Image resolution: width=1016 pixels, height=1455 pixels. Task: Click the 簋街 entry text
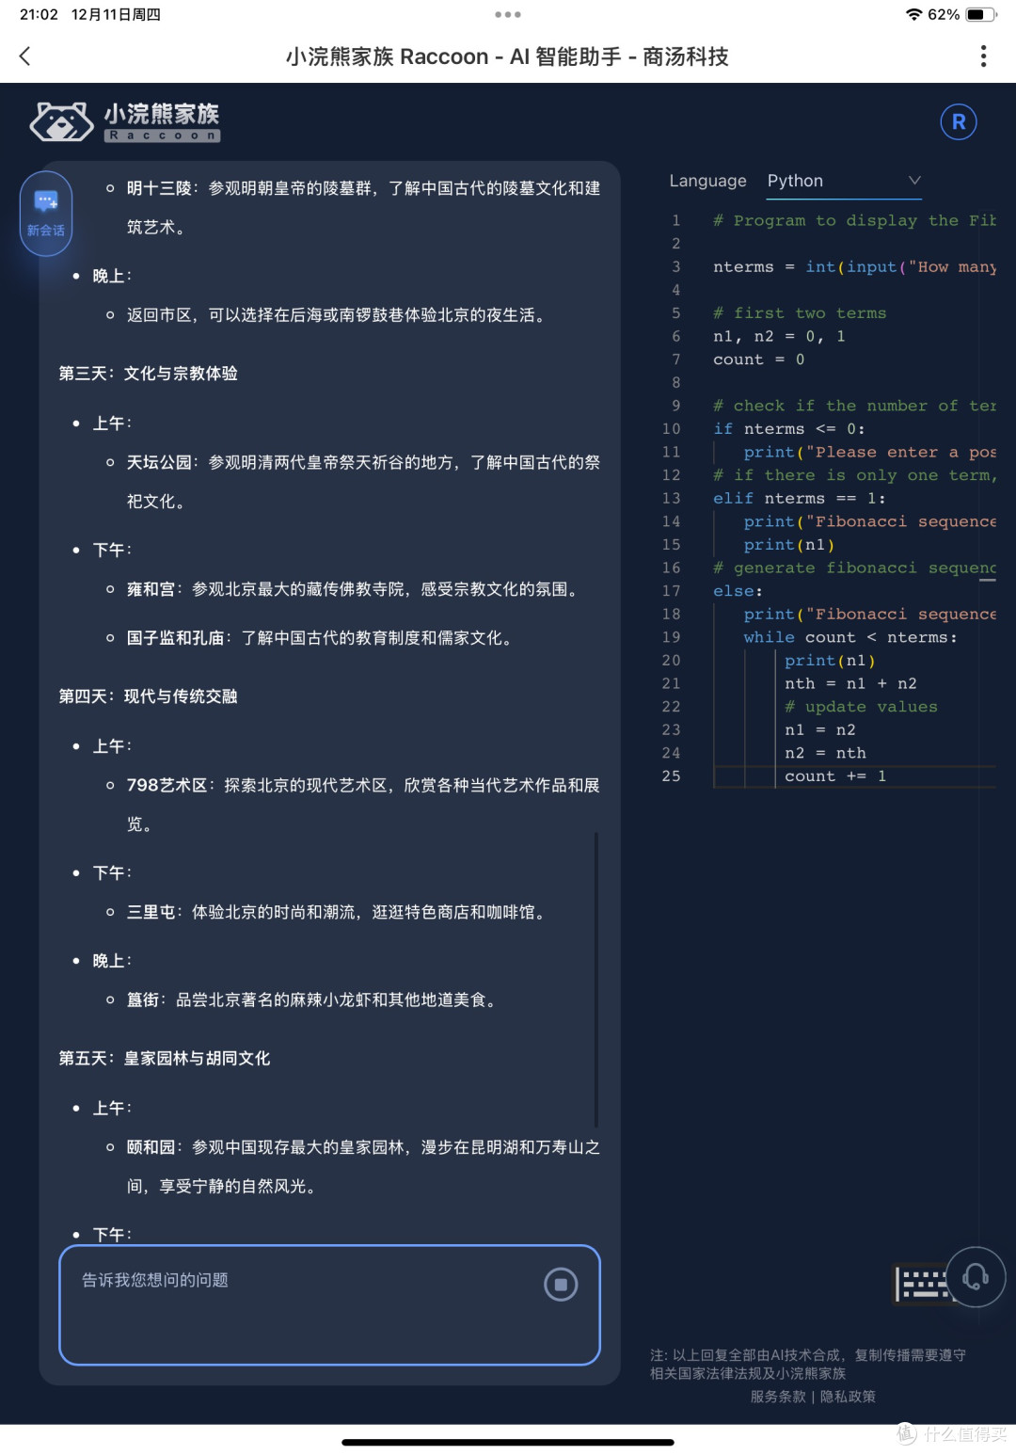click(x=313, y=999)
